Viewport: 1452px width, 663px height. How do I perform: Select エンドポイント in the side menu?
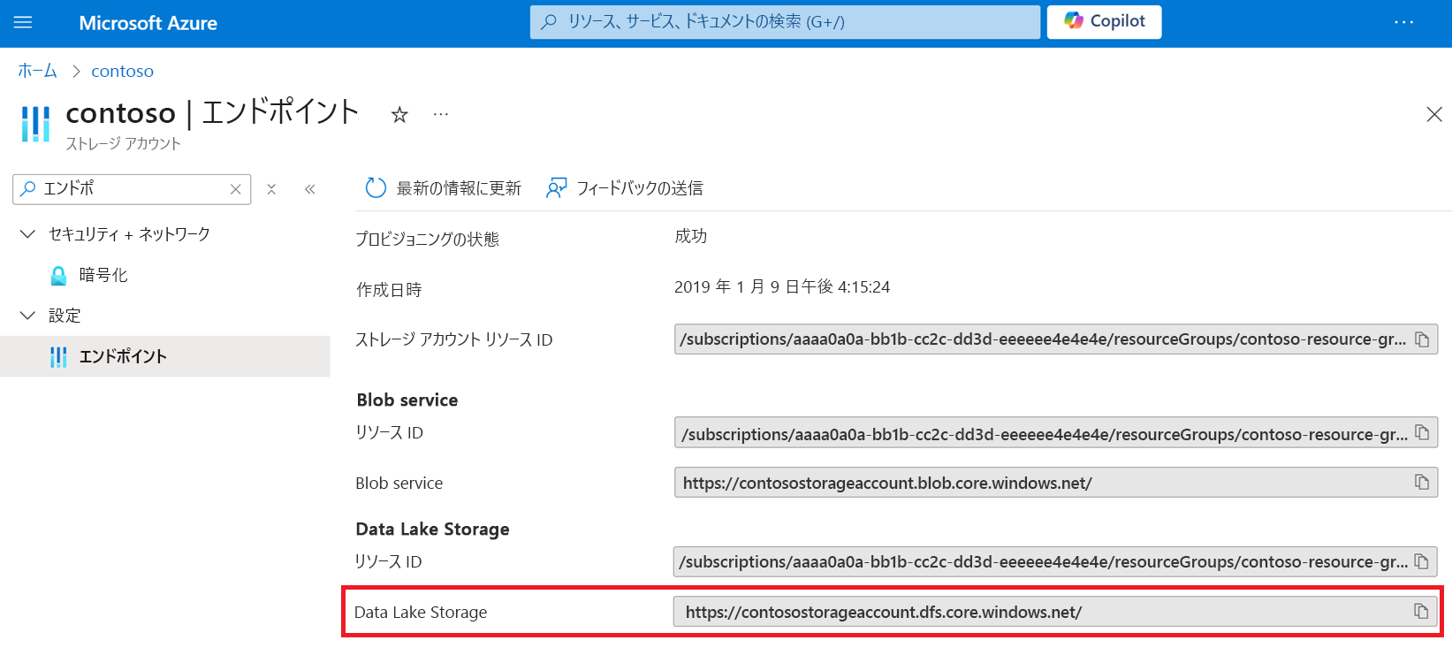pyautogui.click(x=123, y=356)
